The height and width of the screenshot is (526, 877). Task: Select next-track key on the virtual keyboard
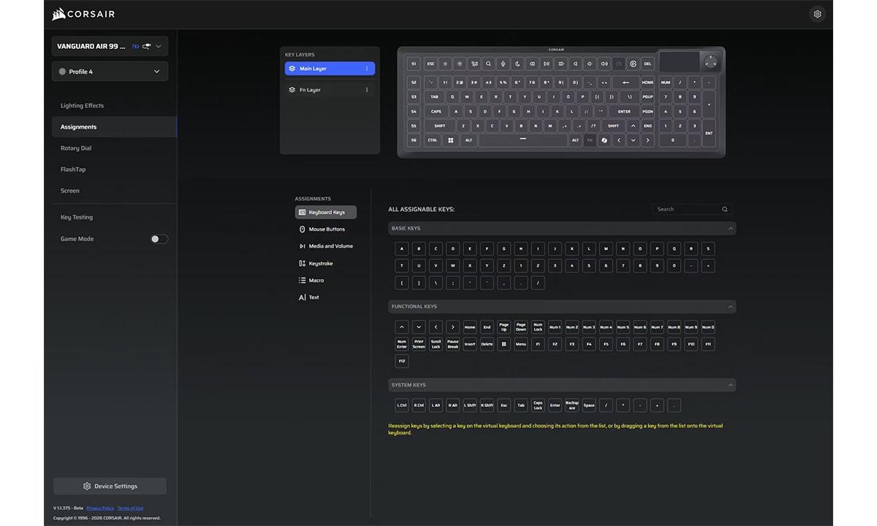click(561, 64)
